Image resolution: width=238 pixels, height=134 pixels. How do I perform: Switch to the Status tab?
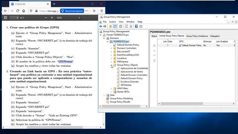(x=154, y=36)
